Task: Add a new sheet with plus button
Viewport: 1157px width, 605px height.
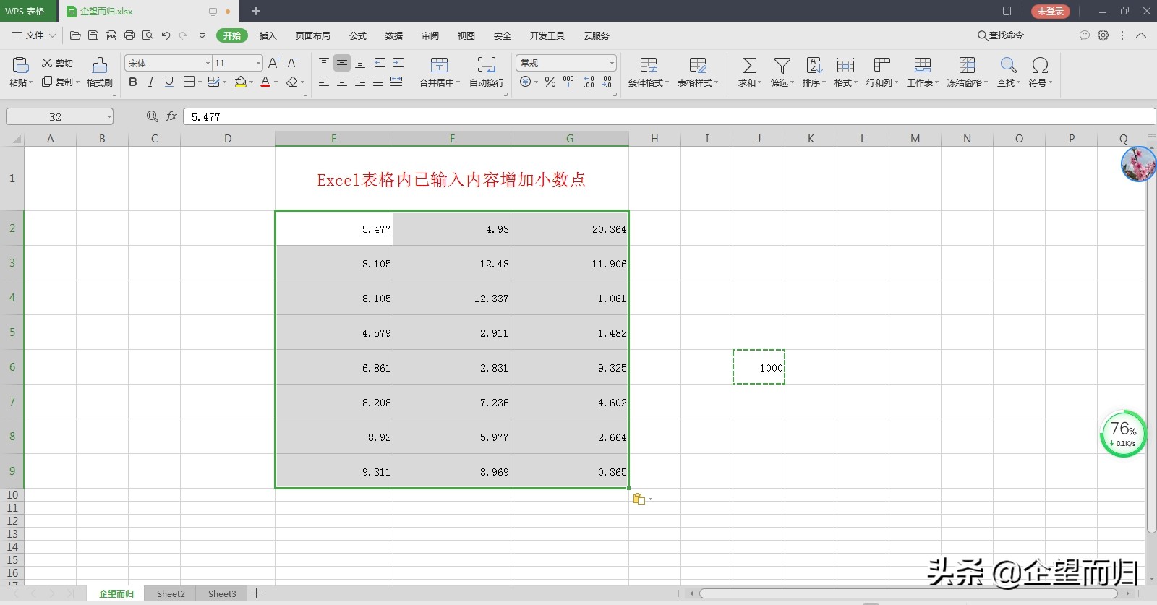Action: click(256, 593)
